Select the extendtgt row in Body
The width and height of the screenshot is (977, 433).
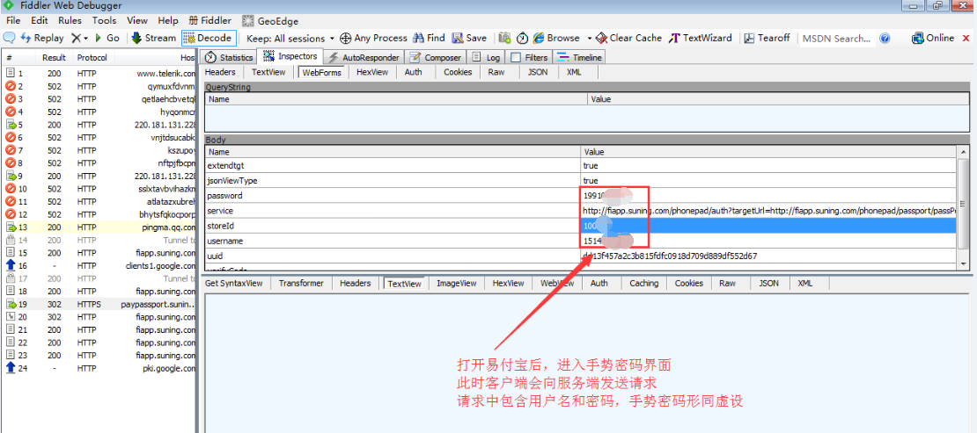582,166
